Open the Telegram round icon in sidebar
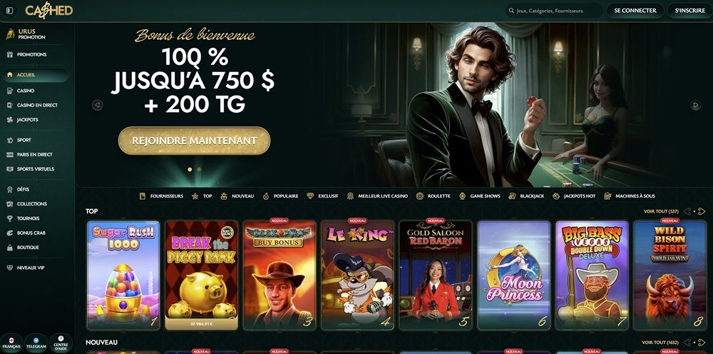Screen dimensions: 713x354 click(x=36, y=343)
